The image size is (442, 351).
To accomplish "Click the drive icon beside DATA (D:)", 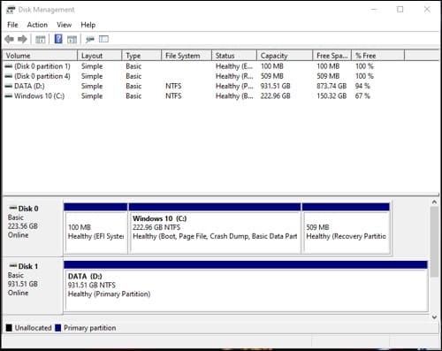I will pos(9,86).
